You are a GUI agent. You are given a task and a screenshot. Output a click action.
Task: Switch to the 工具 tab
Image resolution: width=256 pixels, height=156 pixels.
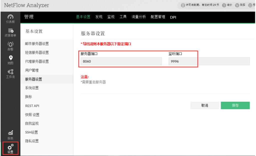pos(123,17)
